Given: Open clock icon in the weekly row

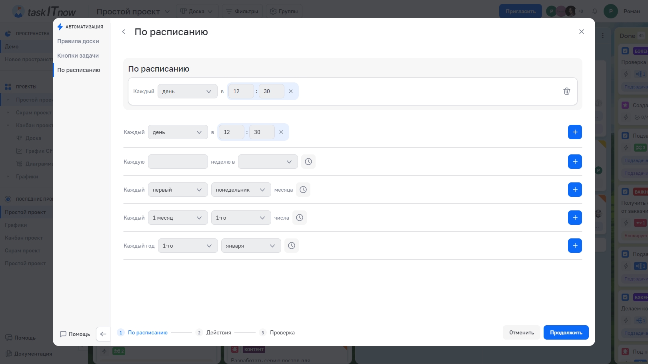Looking at the screenshot, I should tap(308, 162).
